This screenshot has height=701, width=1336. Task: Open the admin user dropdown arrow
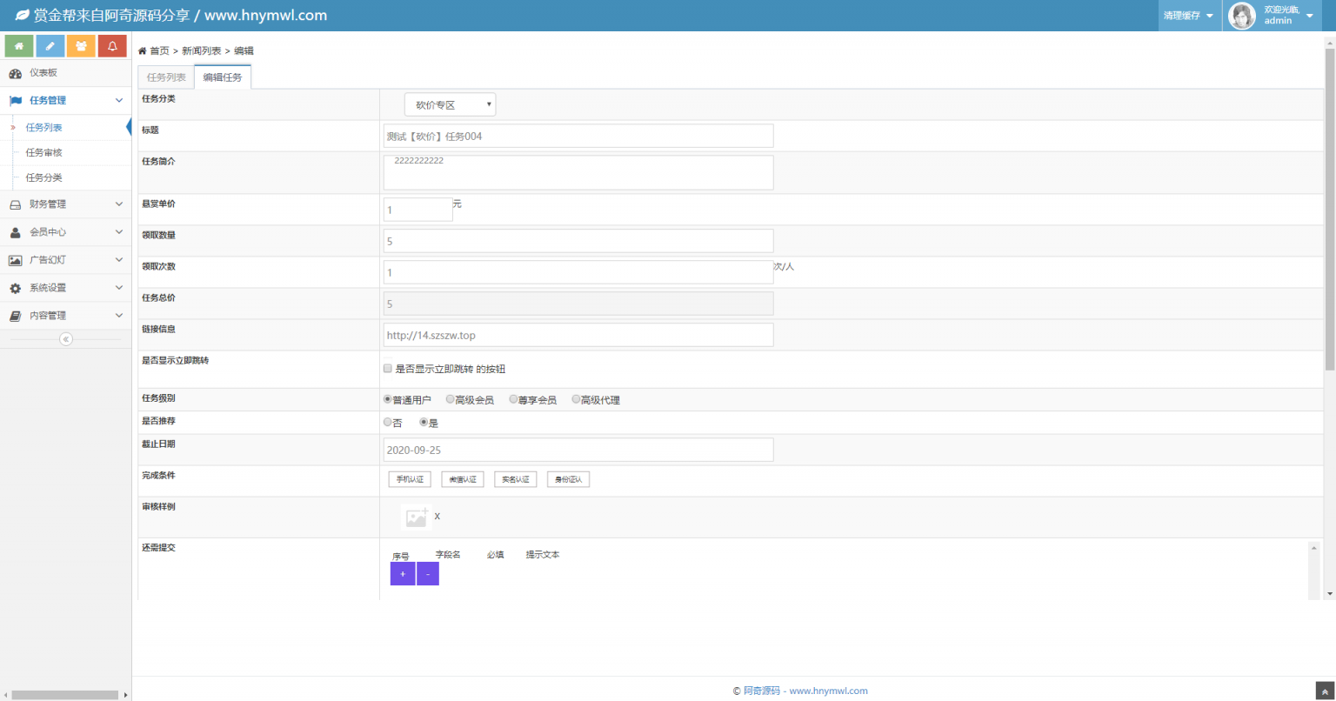coord(1310,16)
